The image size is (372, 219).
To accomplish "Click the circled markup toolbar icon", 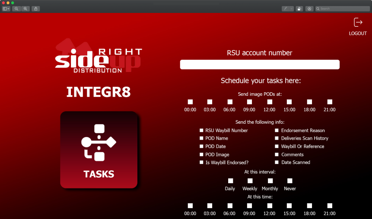I will (x=309, y=9).
